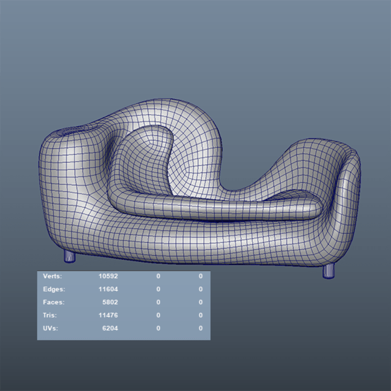Select the Edges count value 11604
This screenshot has height=391, width=391.
[x=108, y=289]
